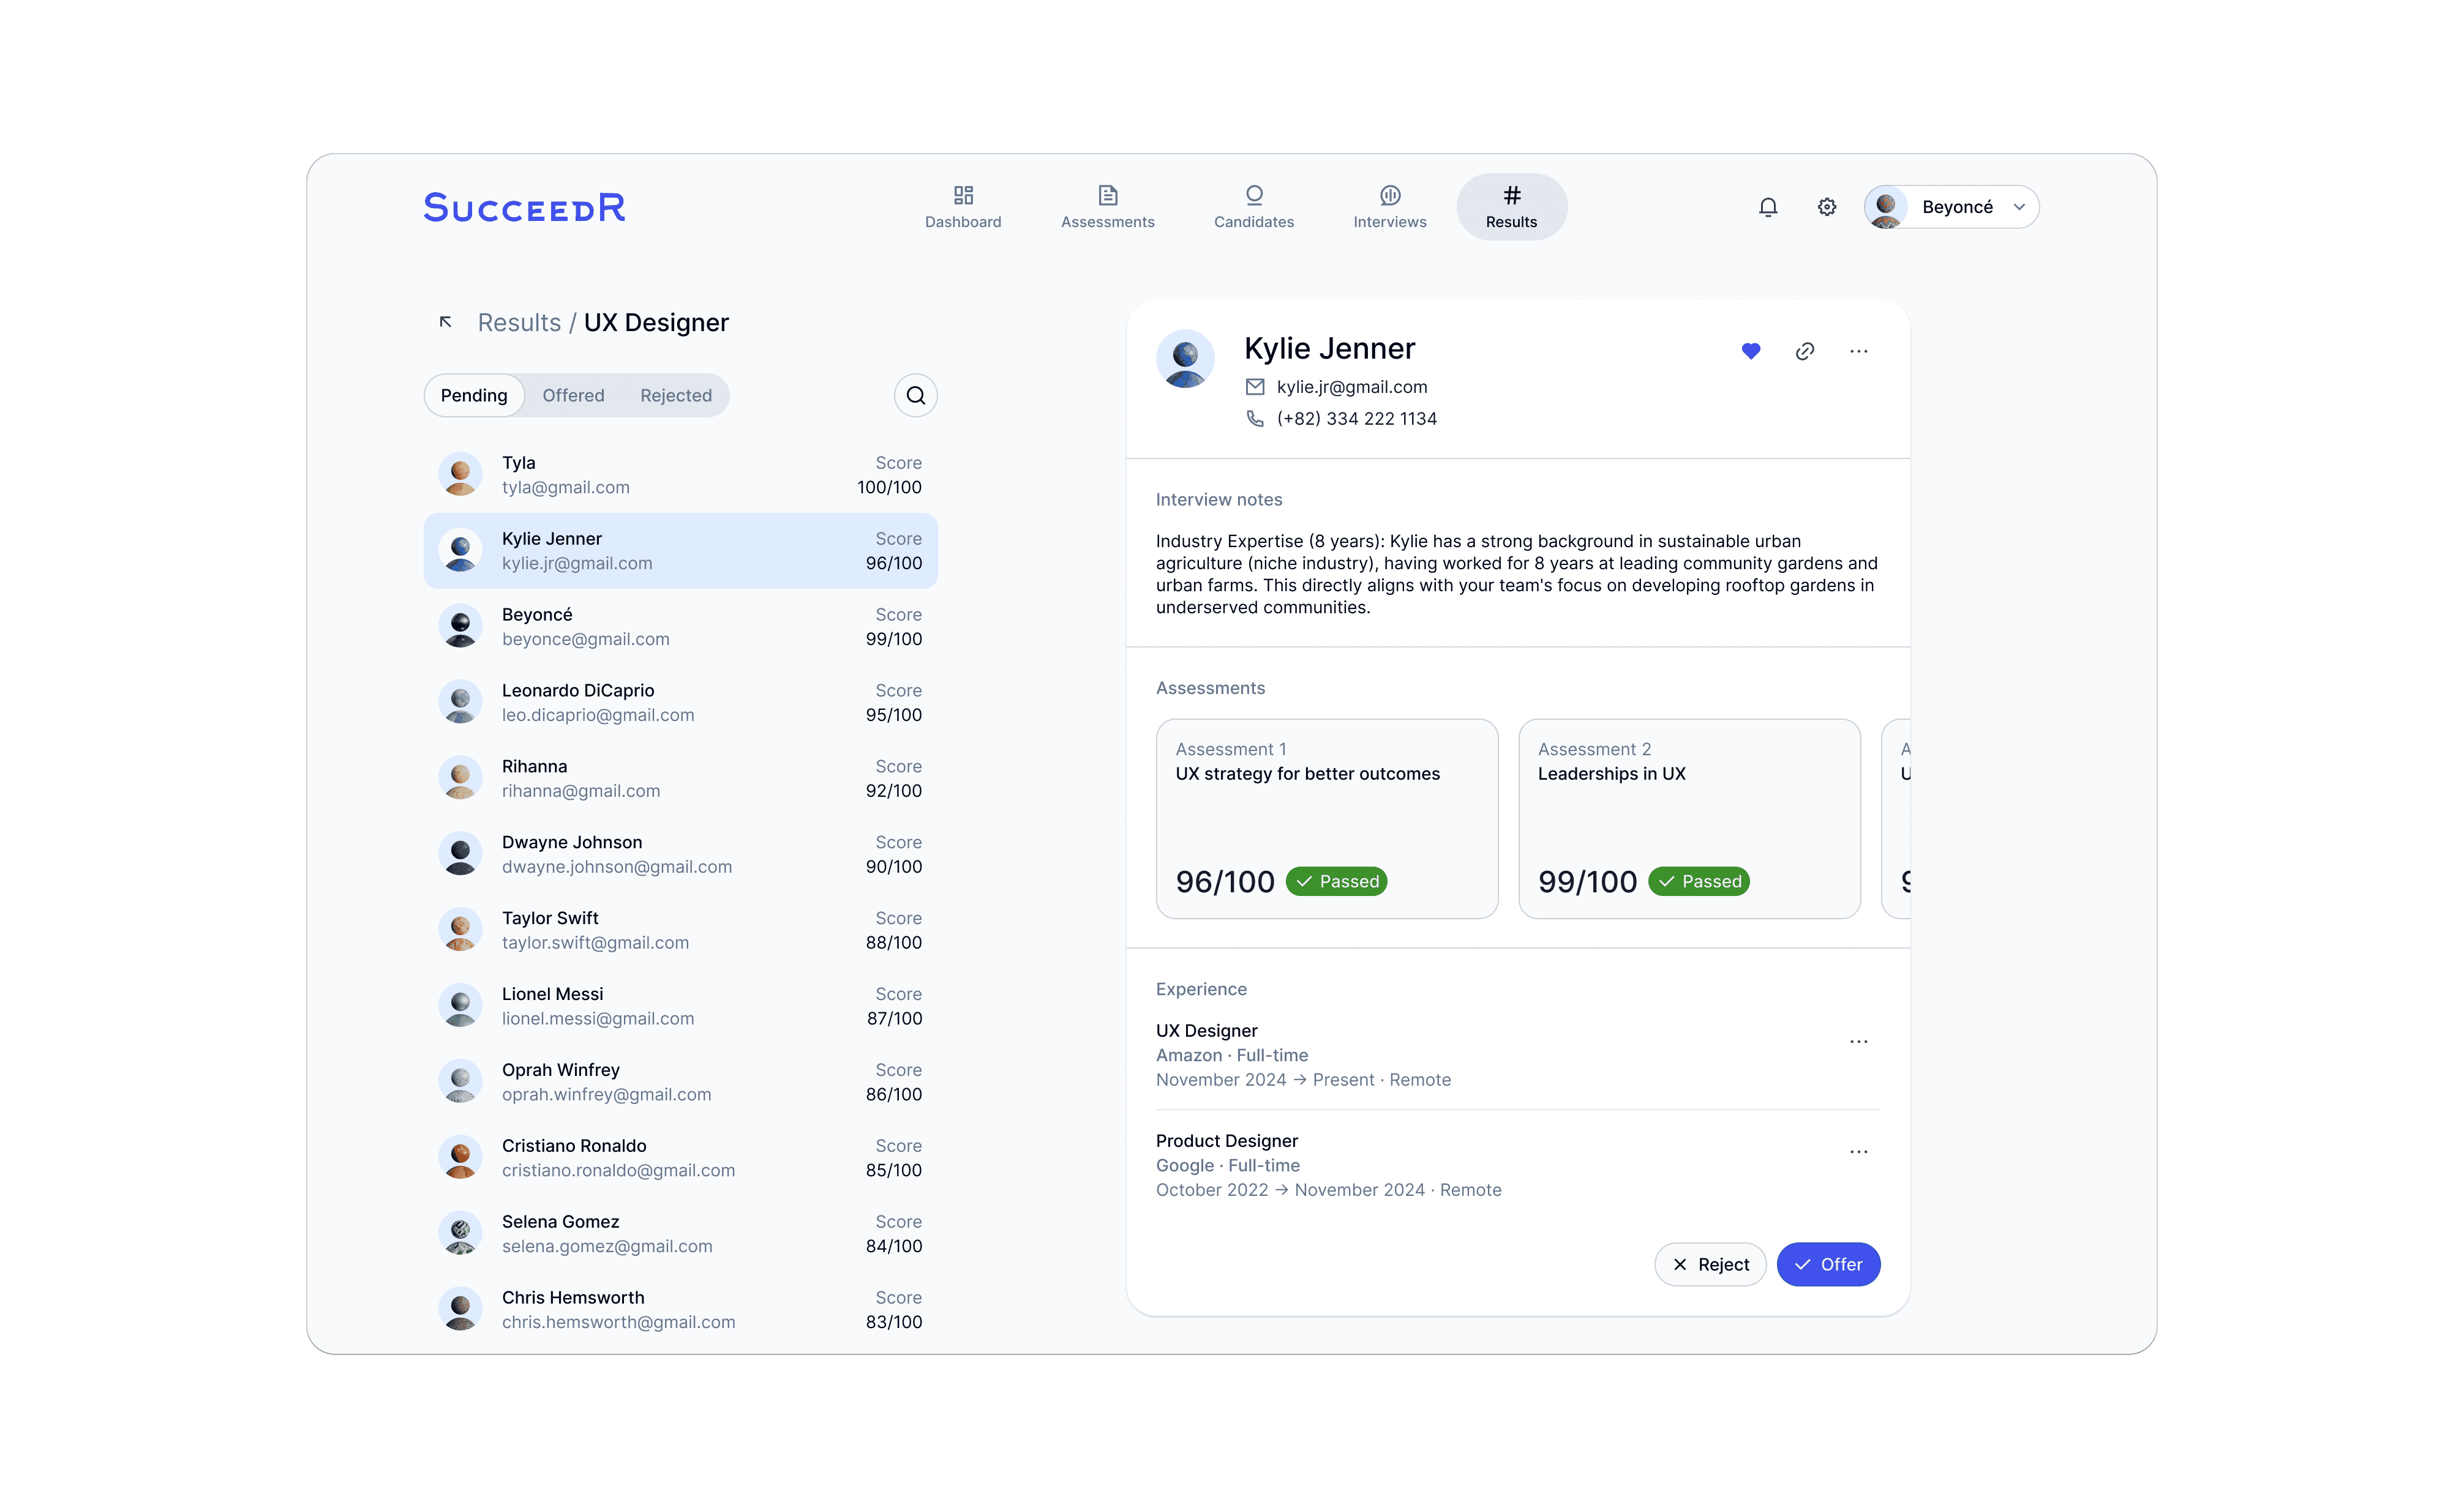Open more options for Kylie Jenner profile
Viewport: 2464px width, 1508px height.
click(x=1858, y=351)
